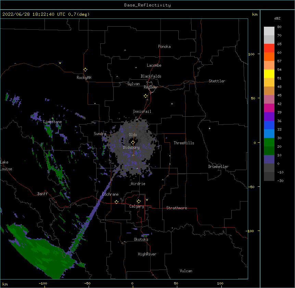Select the magenta swatch between 42 and 39

[269, 108]
